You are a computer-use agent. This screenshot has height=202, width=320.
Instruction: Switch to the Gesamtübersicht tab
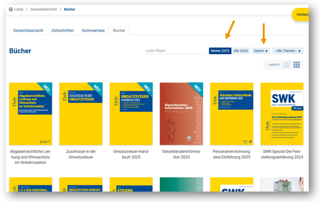28,31
